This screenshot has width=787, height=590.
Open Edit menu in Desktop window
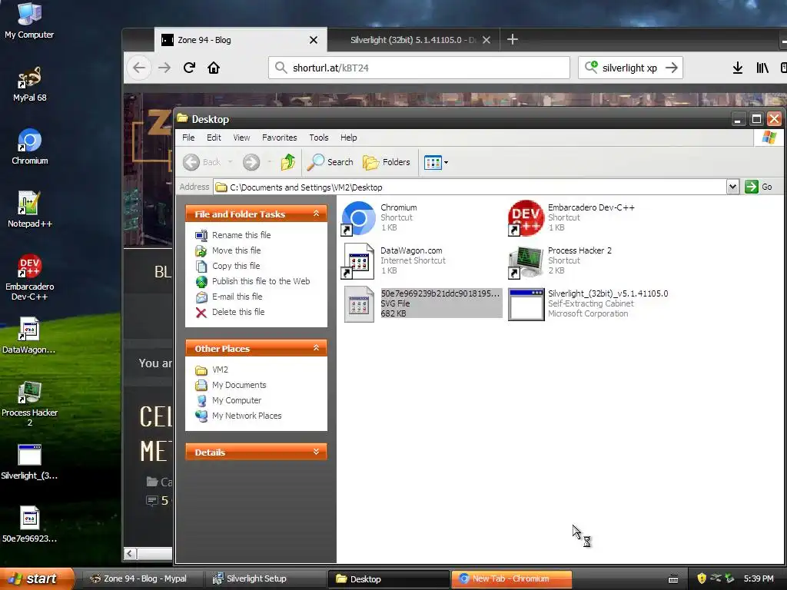(x=214, y=138)
